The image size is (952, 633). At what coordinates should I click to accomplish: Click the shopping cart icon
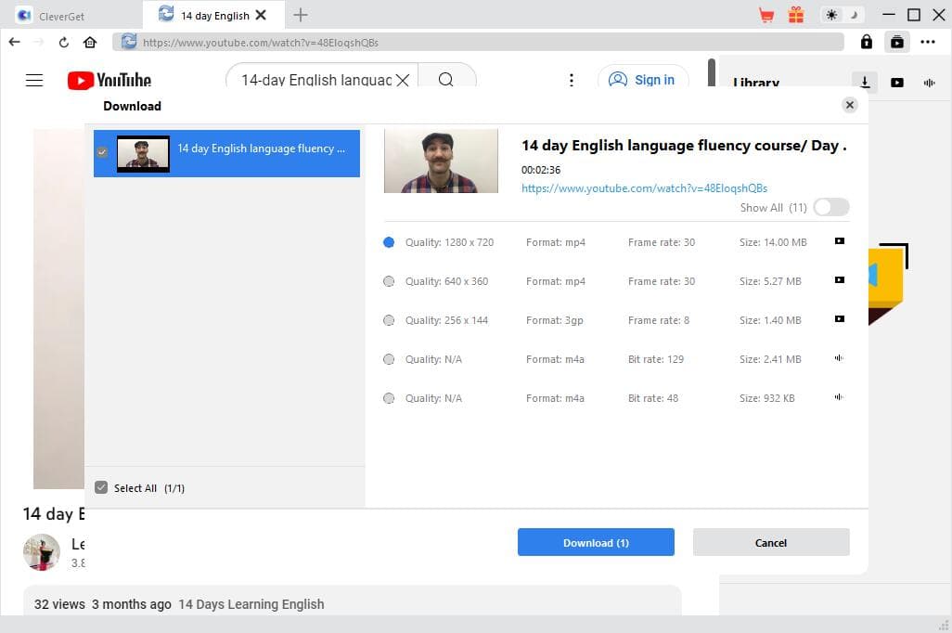coord(764,15)
